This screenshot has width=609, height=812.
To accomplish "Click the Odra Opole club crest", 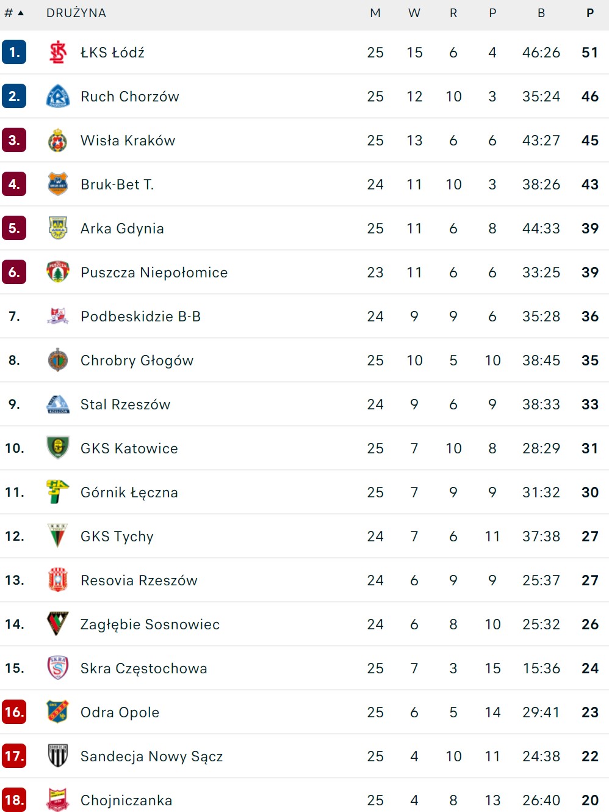I will [58, 712].
